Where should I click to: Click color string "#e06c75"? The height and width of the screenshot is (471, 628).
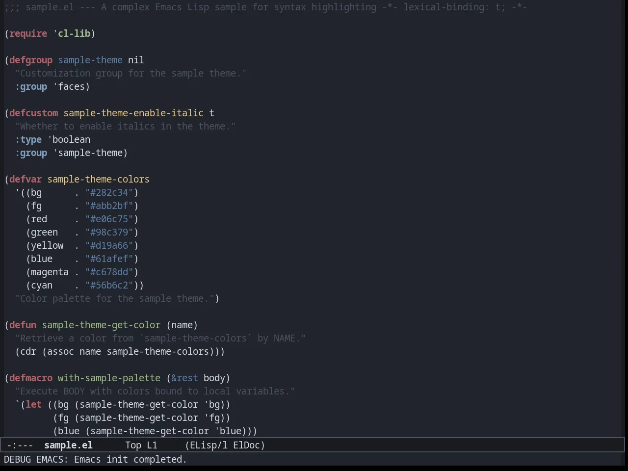pos(109,219)
